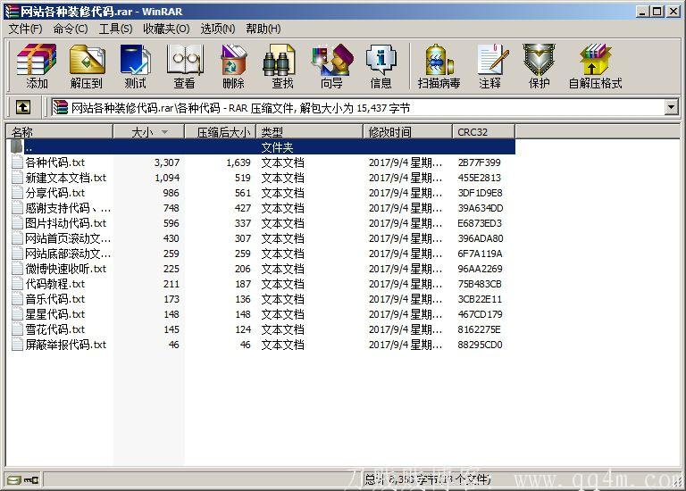Image resolution: width=686 pixels, height=491 pixels.
Task: Sort by 大小 column header
Action: [149, 131]
